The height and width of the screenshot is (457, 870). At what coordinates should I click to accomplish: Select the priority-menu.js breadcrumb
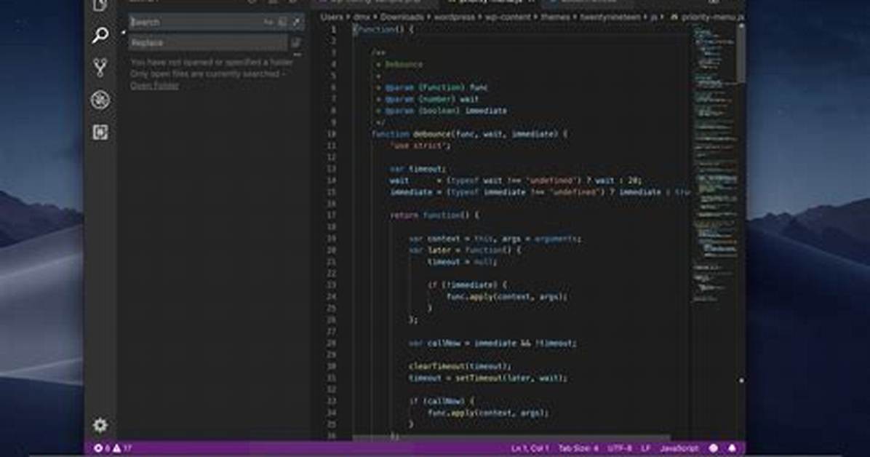pyautogui.click(x=708, y=17)
